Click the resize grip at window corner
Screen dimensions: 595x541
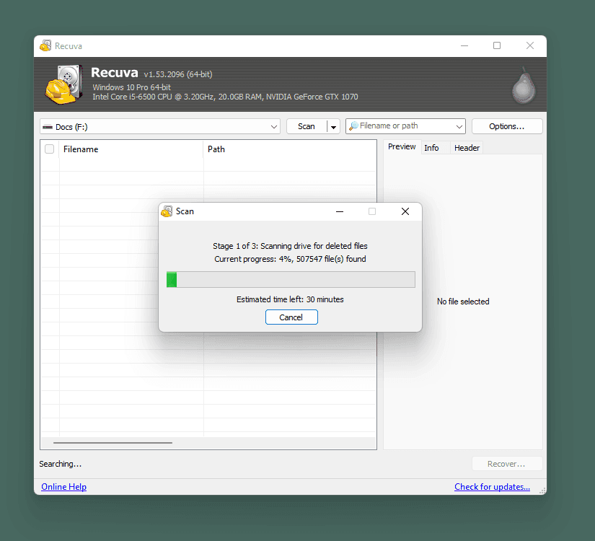pos(542,490)
